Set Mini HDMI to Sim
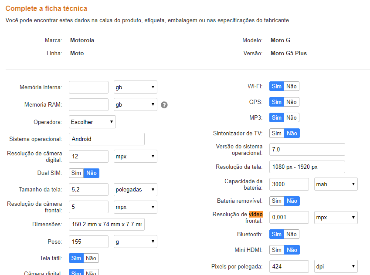This screenshot has width=370, height=275. click(x=277, y=250)
